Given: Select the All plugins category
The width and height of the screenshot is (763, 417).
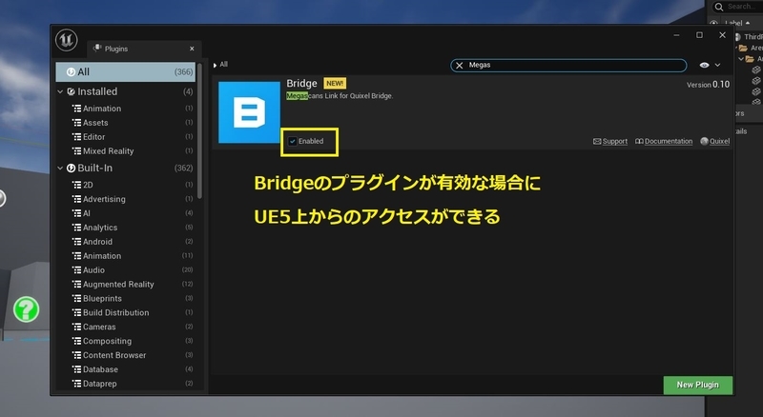Looking at the screenshot, I should 126,72.
